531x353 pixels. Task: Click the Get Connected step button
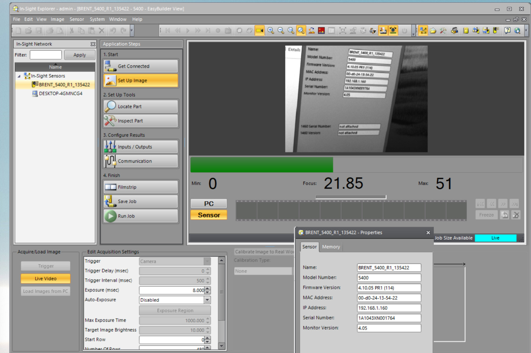[141, 66]
